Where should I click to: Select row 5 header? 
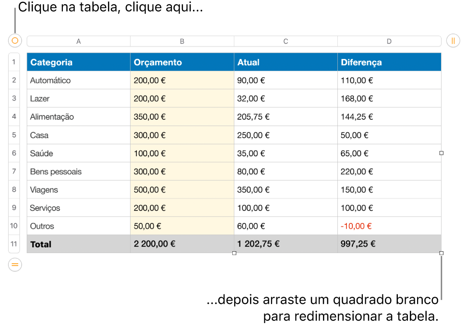point(14,135)
